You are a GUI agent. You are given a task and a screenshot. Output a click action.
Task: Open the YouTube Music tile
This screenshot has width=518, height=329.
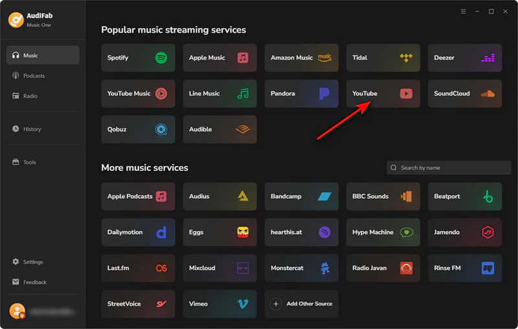pyautogui.click(x=138, y=93)
